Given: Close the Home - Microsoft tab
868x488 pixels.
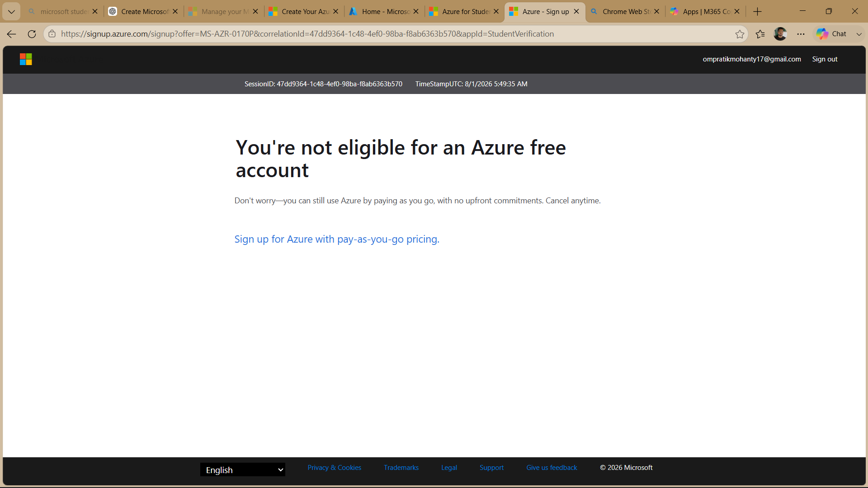Looking at the screenshot, I should (416, 12).
